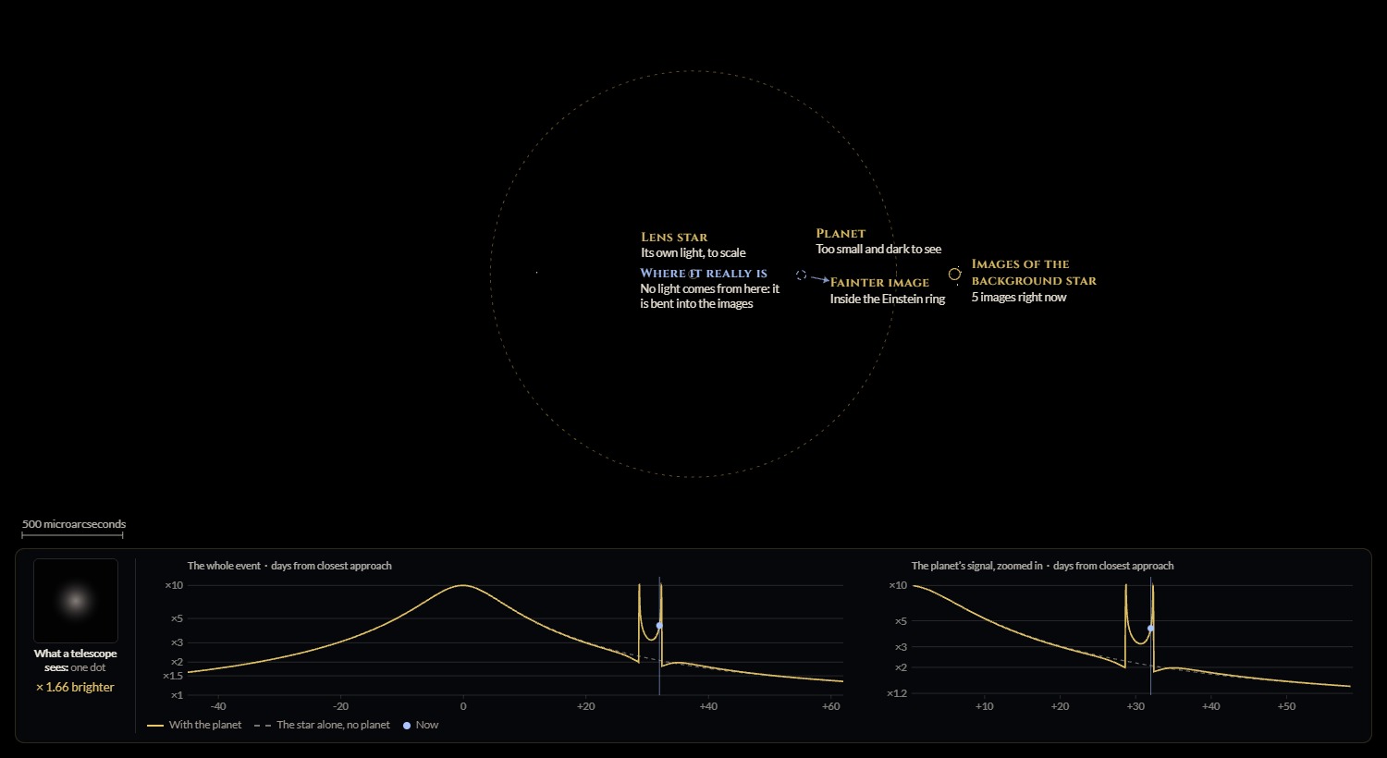Viewport: 1387px width, 758px height.
Task: Click the "×1.5" axis label on whole event chart
Action: tap(173, 676)
